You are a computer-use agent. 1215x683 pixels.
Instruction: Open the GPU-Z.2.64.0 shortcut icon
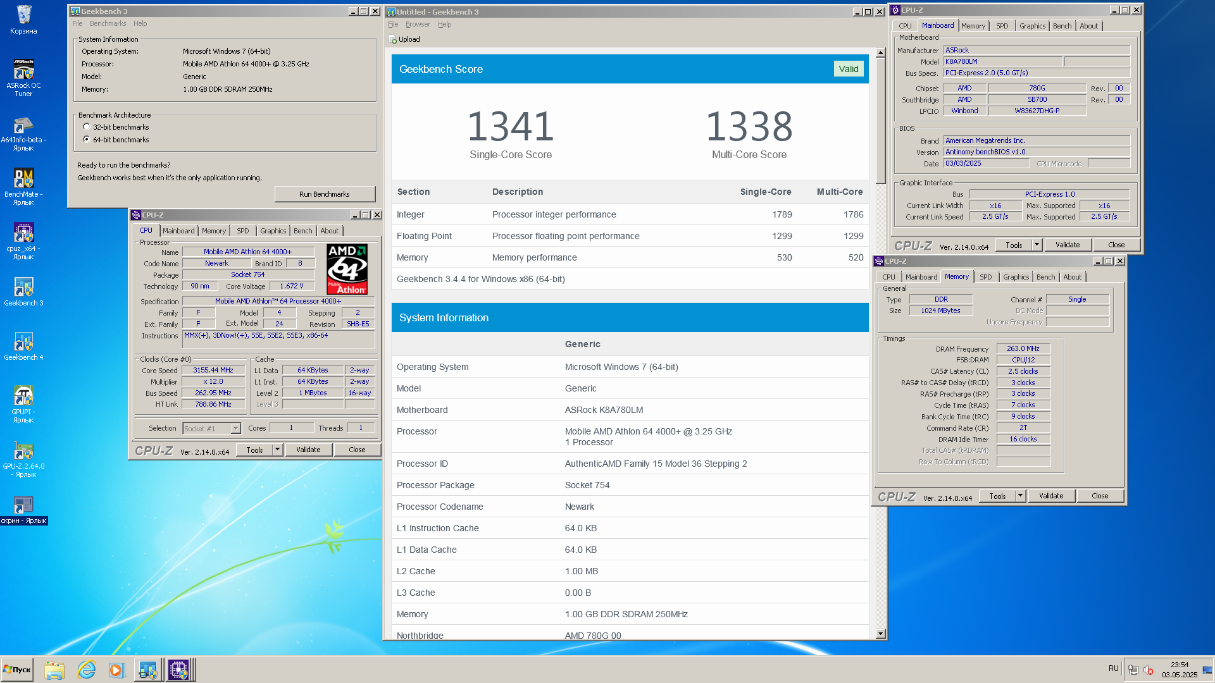point(23,459)
